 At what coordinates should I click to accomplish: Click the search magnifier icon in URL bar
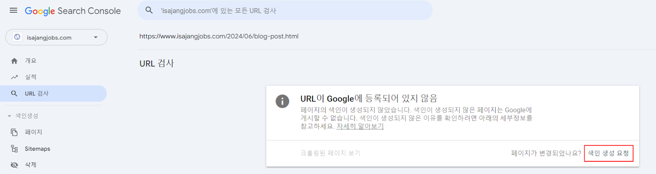pos(149,10)
